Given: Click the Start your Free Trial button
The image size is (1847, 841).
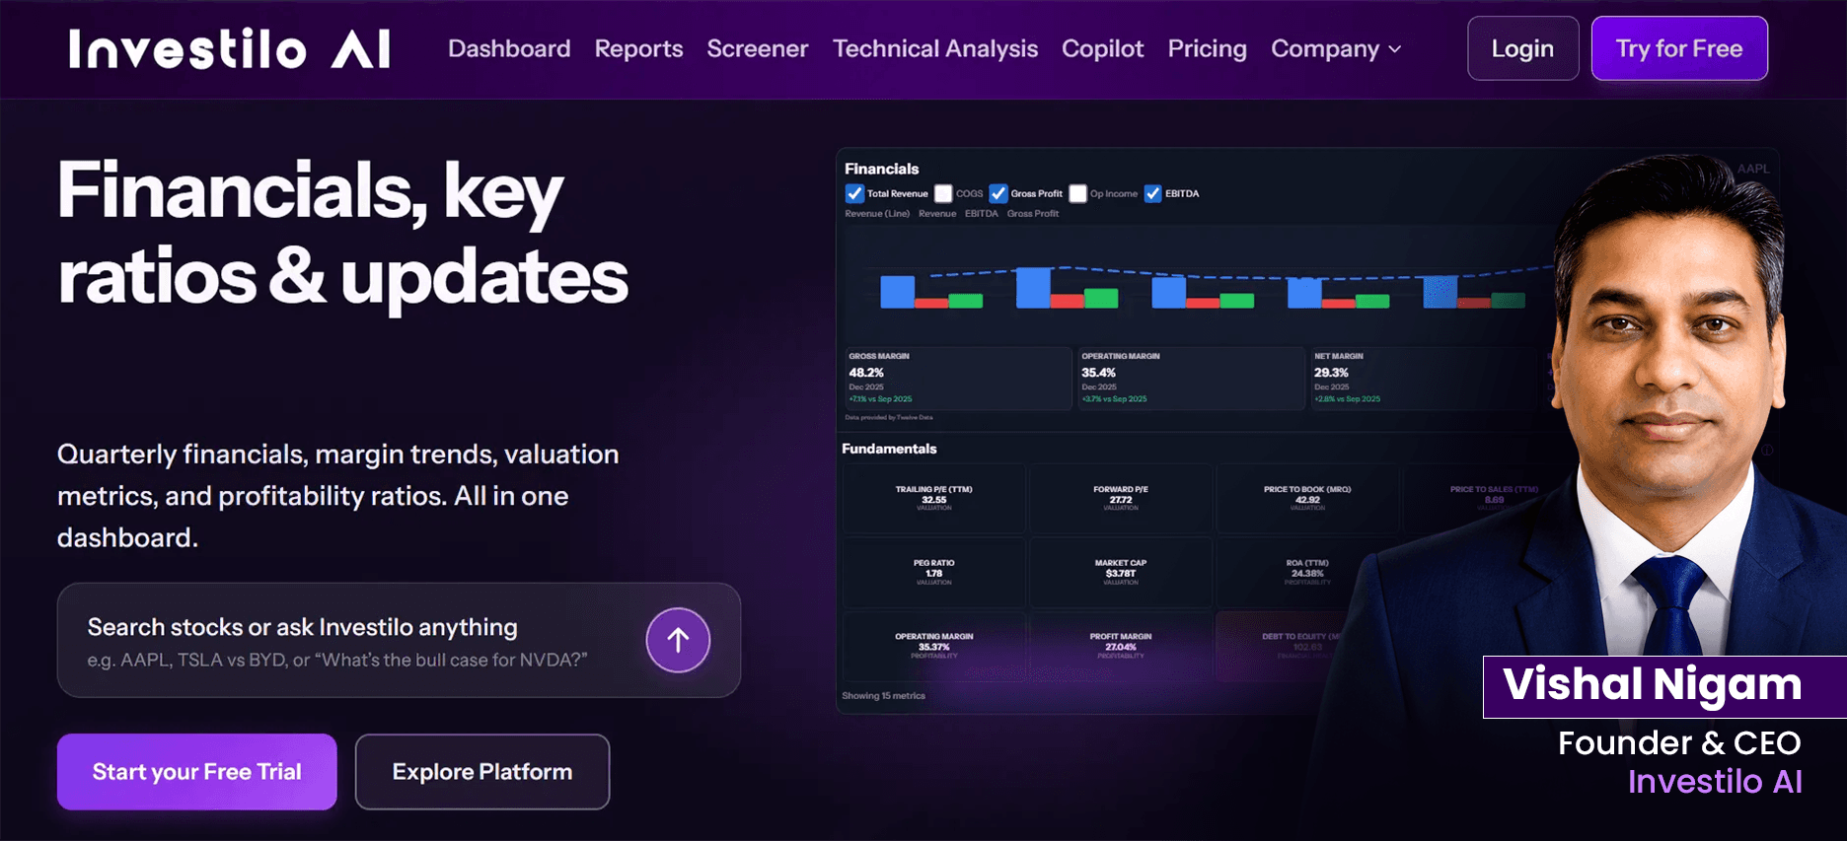Looking at the screenshot, I should [196, 771].
